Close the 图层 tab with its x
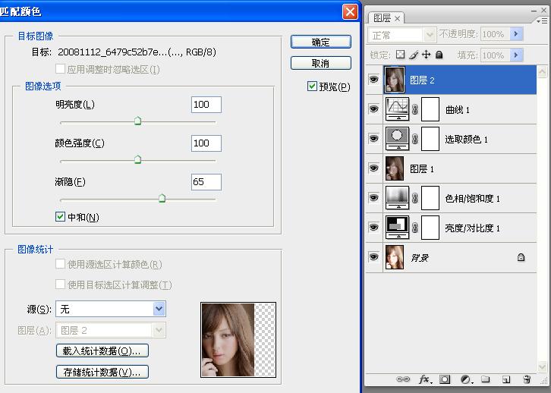The width and height of the screenshot is (551, 393). (397, 19)
